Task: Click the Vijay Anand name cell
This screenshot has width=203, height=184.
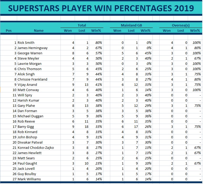Action: [27, 85]
